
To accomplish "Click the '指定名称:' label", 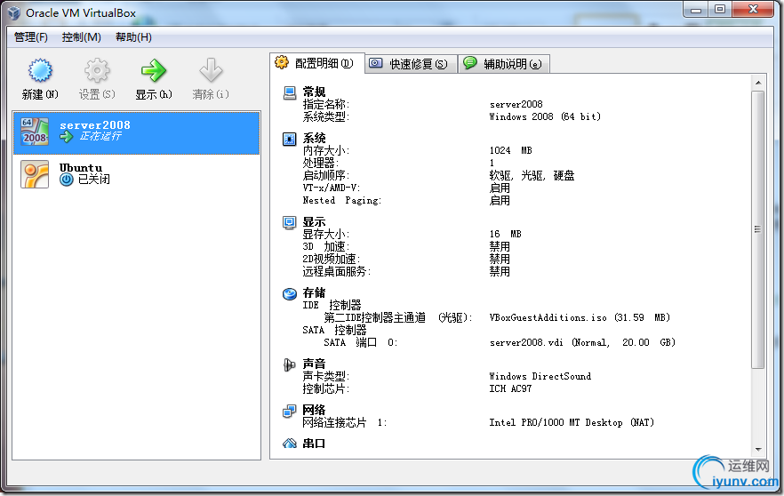I will click(x=326, y=105).
